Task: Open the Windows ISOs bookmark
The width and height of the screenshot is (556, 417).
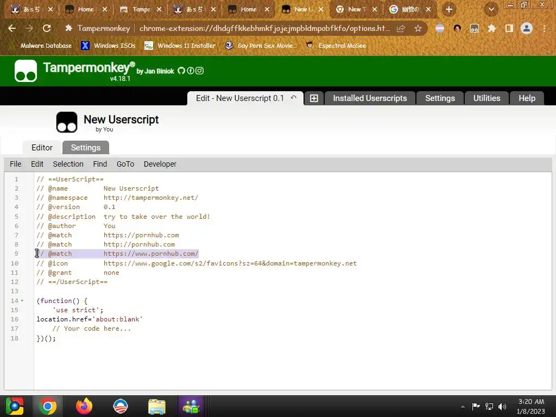Action: (x=108, y=46)
